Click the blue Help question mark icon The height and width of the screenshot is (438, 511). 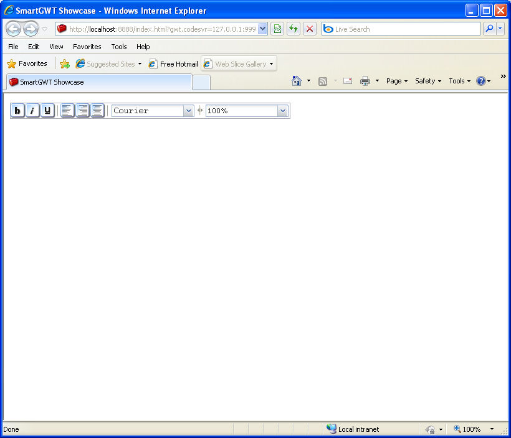[481, 81]
